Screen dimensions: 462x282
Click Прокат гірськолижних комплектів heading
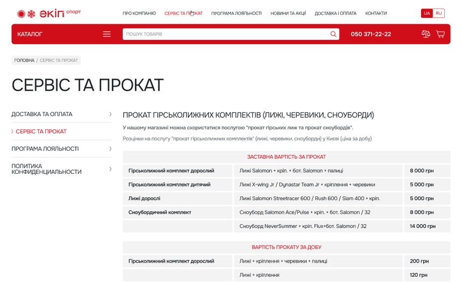click(x=248, y=115)
